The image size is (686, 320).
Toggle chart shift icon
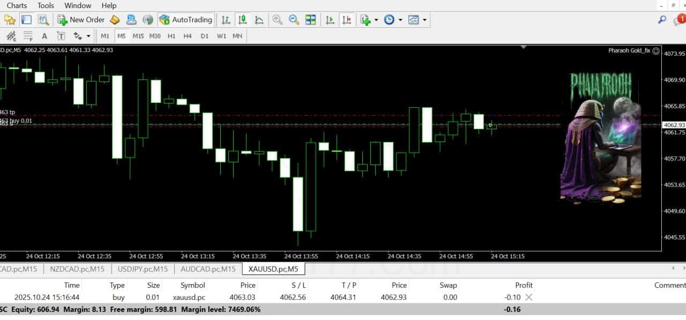pyautogui.click(x=347, y=20)
